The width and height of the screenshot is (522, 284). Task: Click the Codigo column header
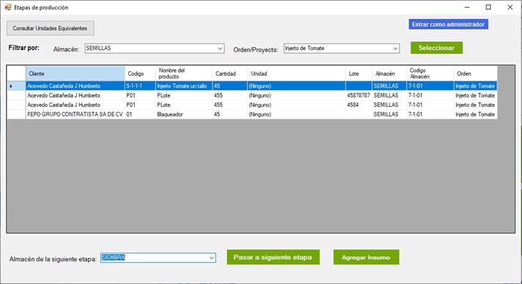(x=139, y=74)
